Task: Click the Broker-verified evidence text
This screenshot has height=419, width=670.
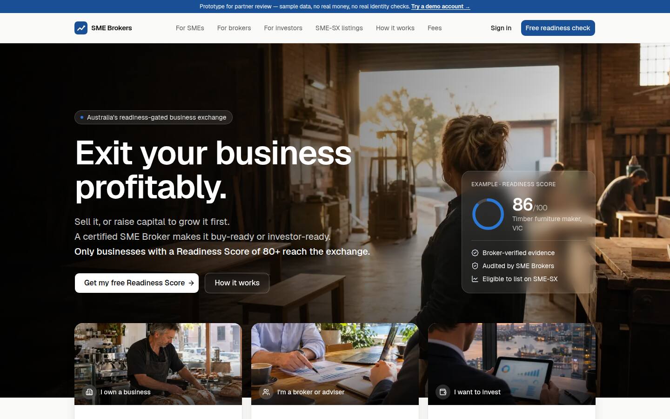Action: pyautogui.click(x=518, y=253)
